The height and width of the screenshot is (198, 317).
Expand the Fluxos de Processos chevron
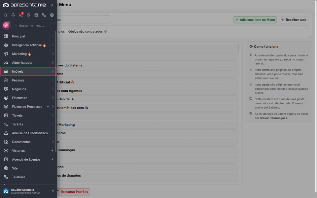pyautogui.click(x=53, y=107)
